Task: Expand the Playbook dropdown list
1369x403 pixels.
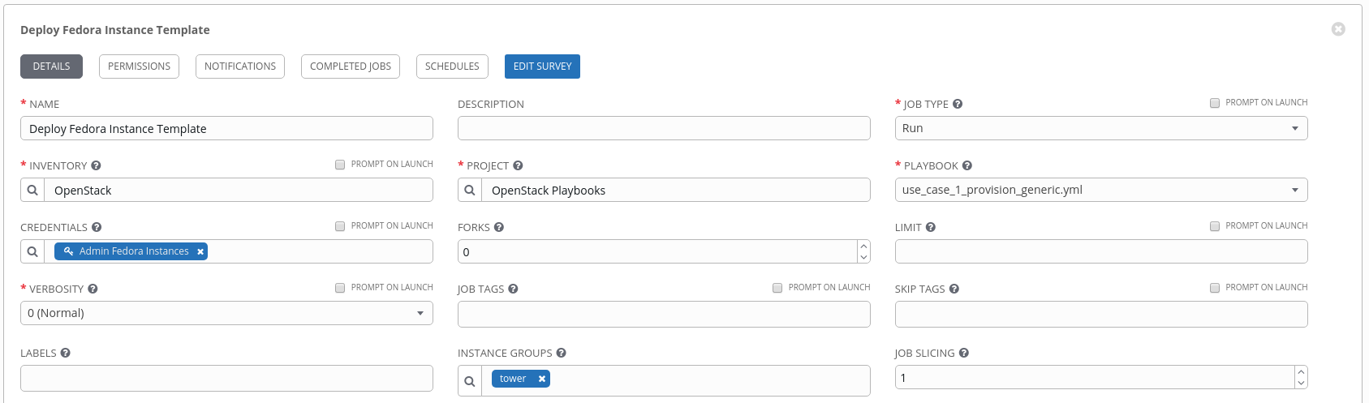Action: (1101, 190)
